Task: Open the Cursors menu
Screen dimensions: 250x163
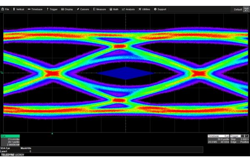Action: click(x=83, y=9)
